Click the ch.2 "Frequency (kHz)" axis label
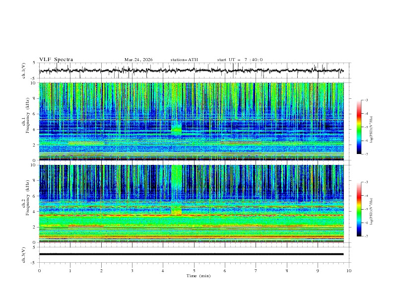Viewport: 393px width, 304px height. (28, 197)
